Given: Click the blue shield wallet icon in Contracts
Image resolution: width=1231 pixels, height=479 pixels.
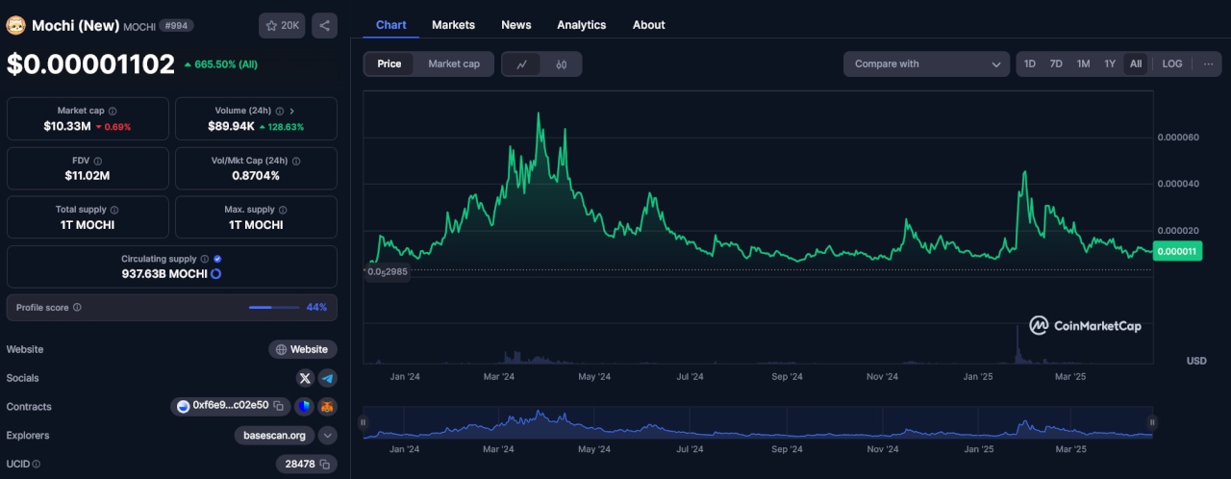Looking at the screenshot, I should pyautogui.click(x=304, y=407).
